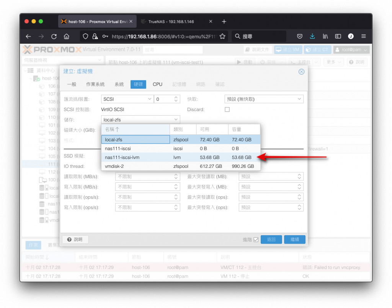The height and width of the screenshot is (308, 392).
Task: Select the nas111-iscsi-lvm storage row
Action: tap(181, 157)
